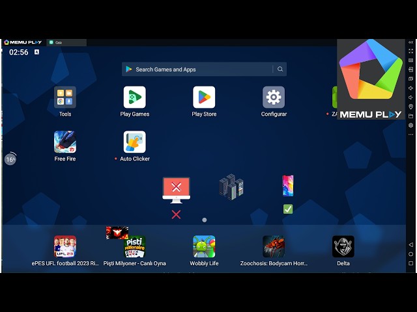Tap Android recent apps square
This screenshot has width=417, height=312.
coord(411,263)
